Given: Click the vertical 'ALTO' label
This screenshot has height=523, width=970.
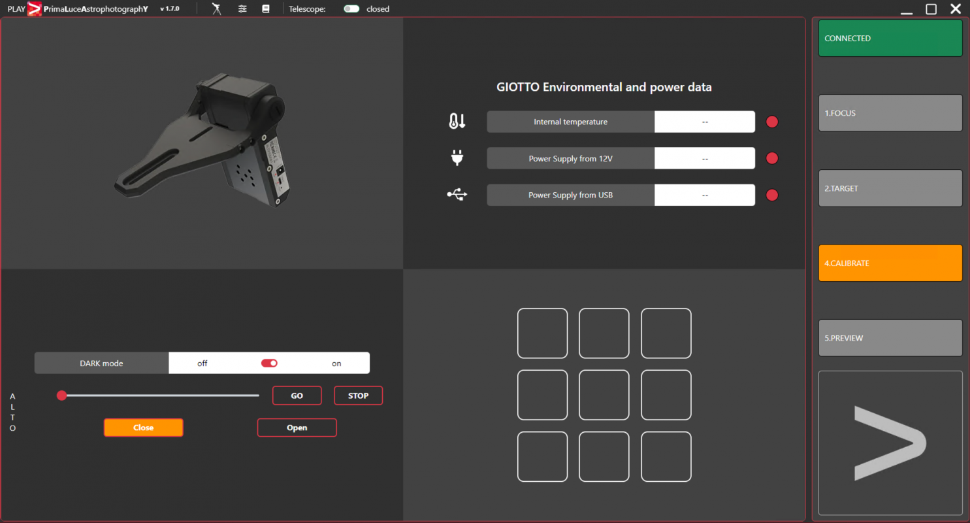Looking at the screenshot, I should coord(12,413).
